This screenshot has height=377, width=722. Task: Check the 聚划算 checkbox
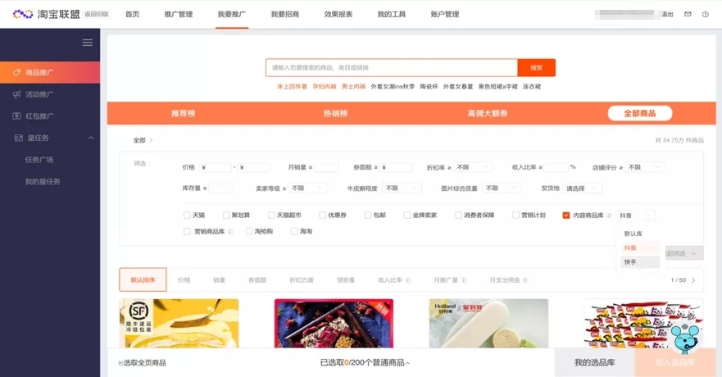tap(226, 215)
